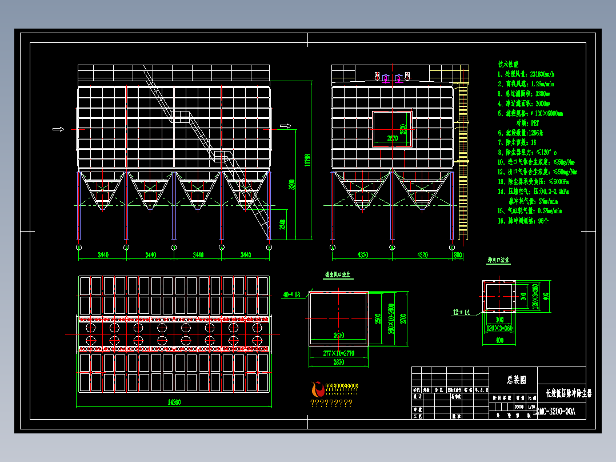Screen dimensions: 616x462
Task: Click the 2700 flange height dimension
Action: pos(403,318)
